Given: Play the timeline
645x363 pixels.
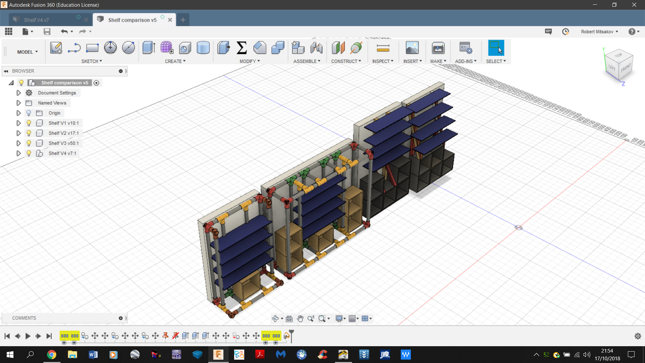Looking at the screenshot, I should 28,336.
